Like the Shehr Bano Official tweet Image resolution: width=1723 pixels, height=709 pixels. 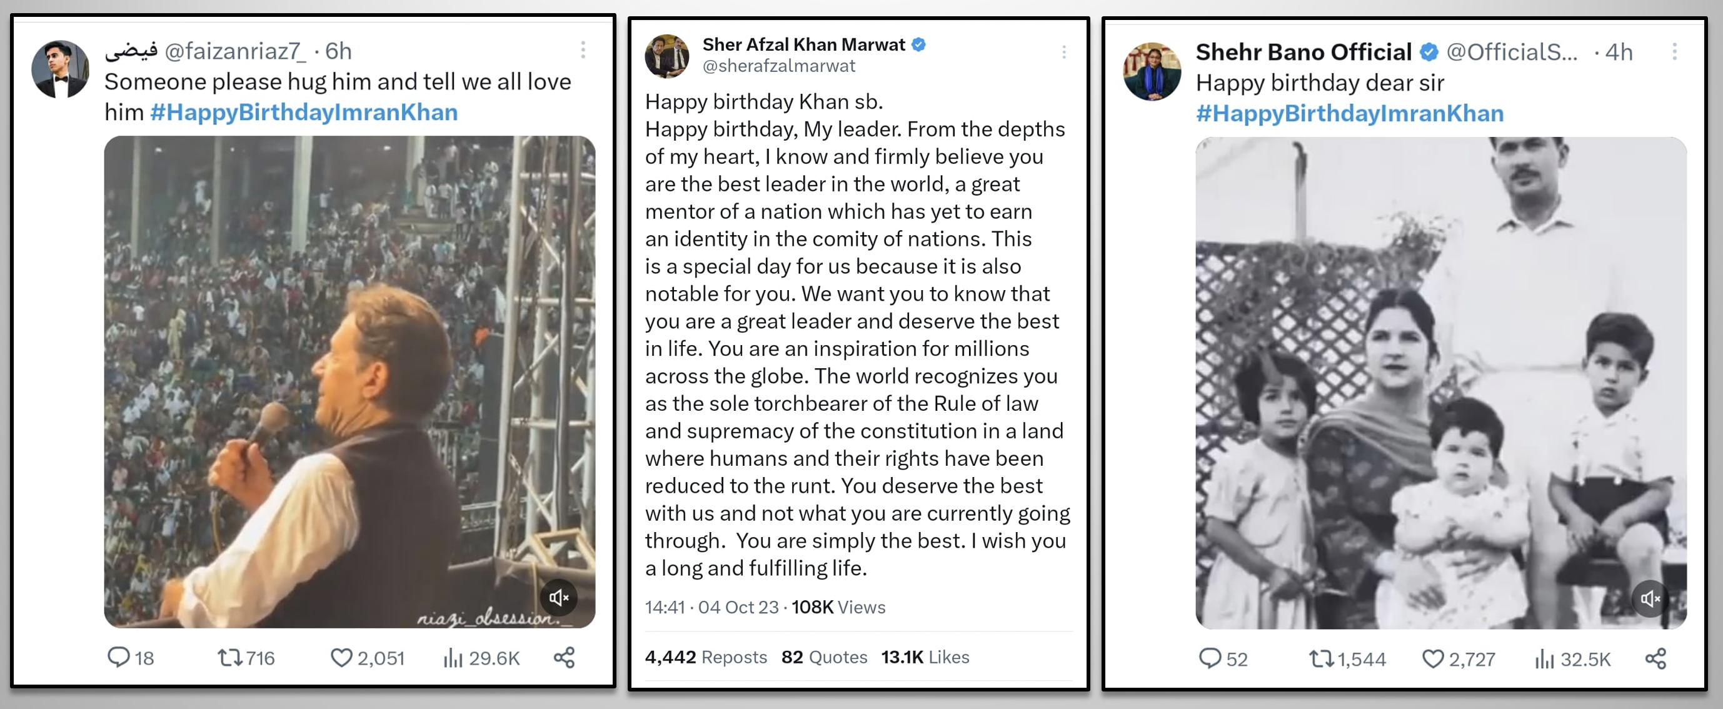[1432, 658]
